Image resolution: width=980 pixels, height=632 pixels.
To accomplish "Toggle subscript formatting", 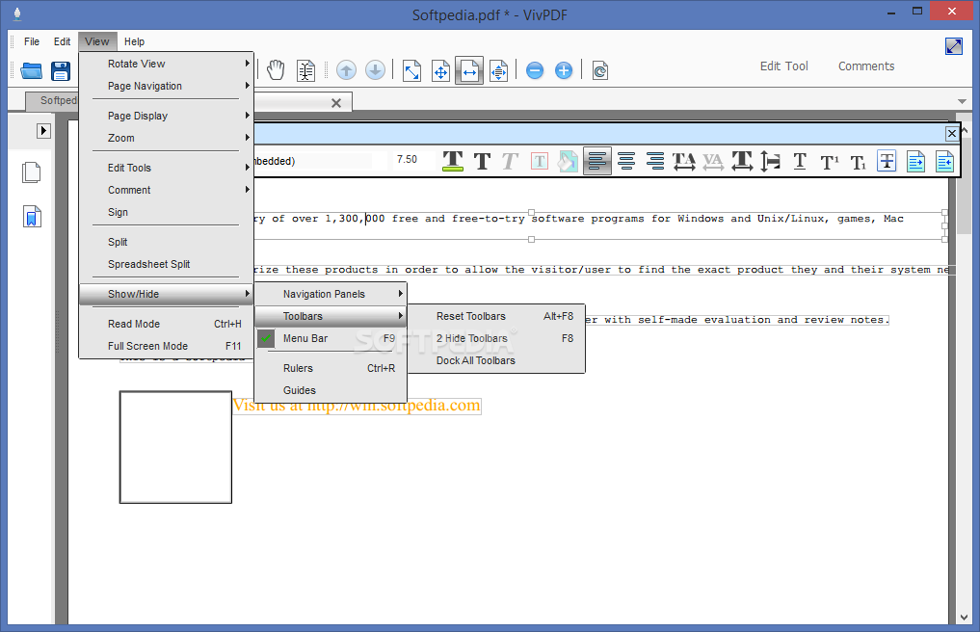I will 859,162.
